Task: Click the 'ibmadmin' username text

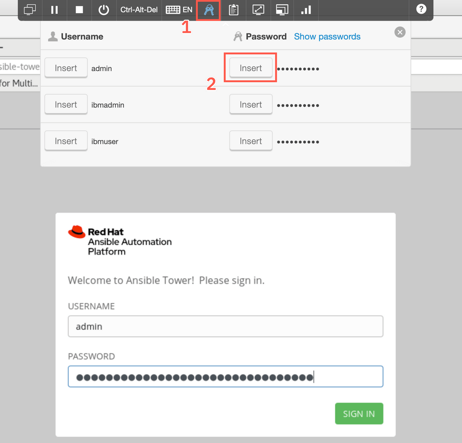Action: pos(108,105)
